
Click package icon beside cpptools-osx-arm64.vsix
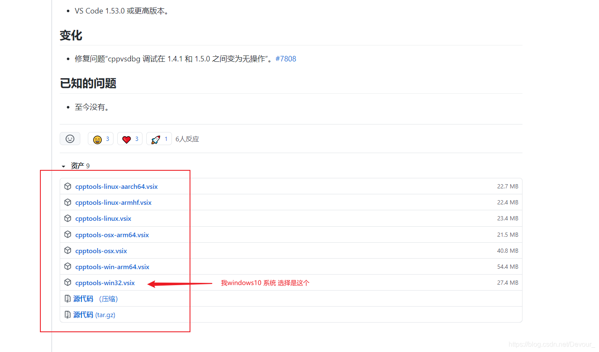pos(67,235)
